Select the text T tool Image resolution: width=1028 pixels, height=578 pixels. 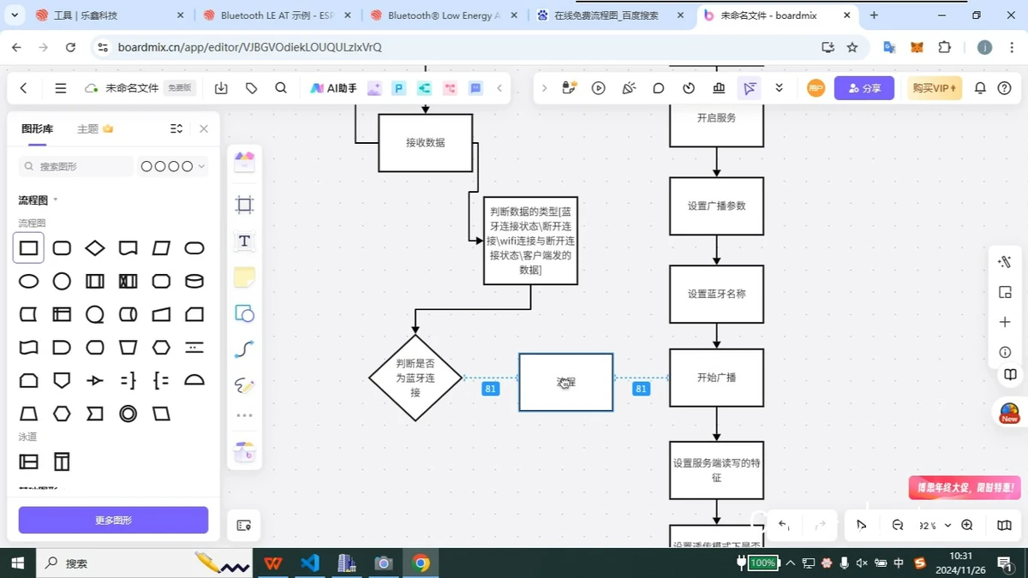[x=244, y=241]
